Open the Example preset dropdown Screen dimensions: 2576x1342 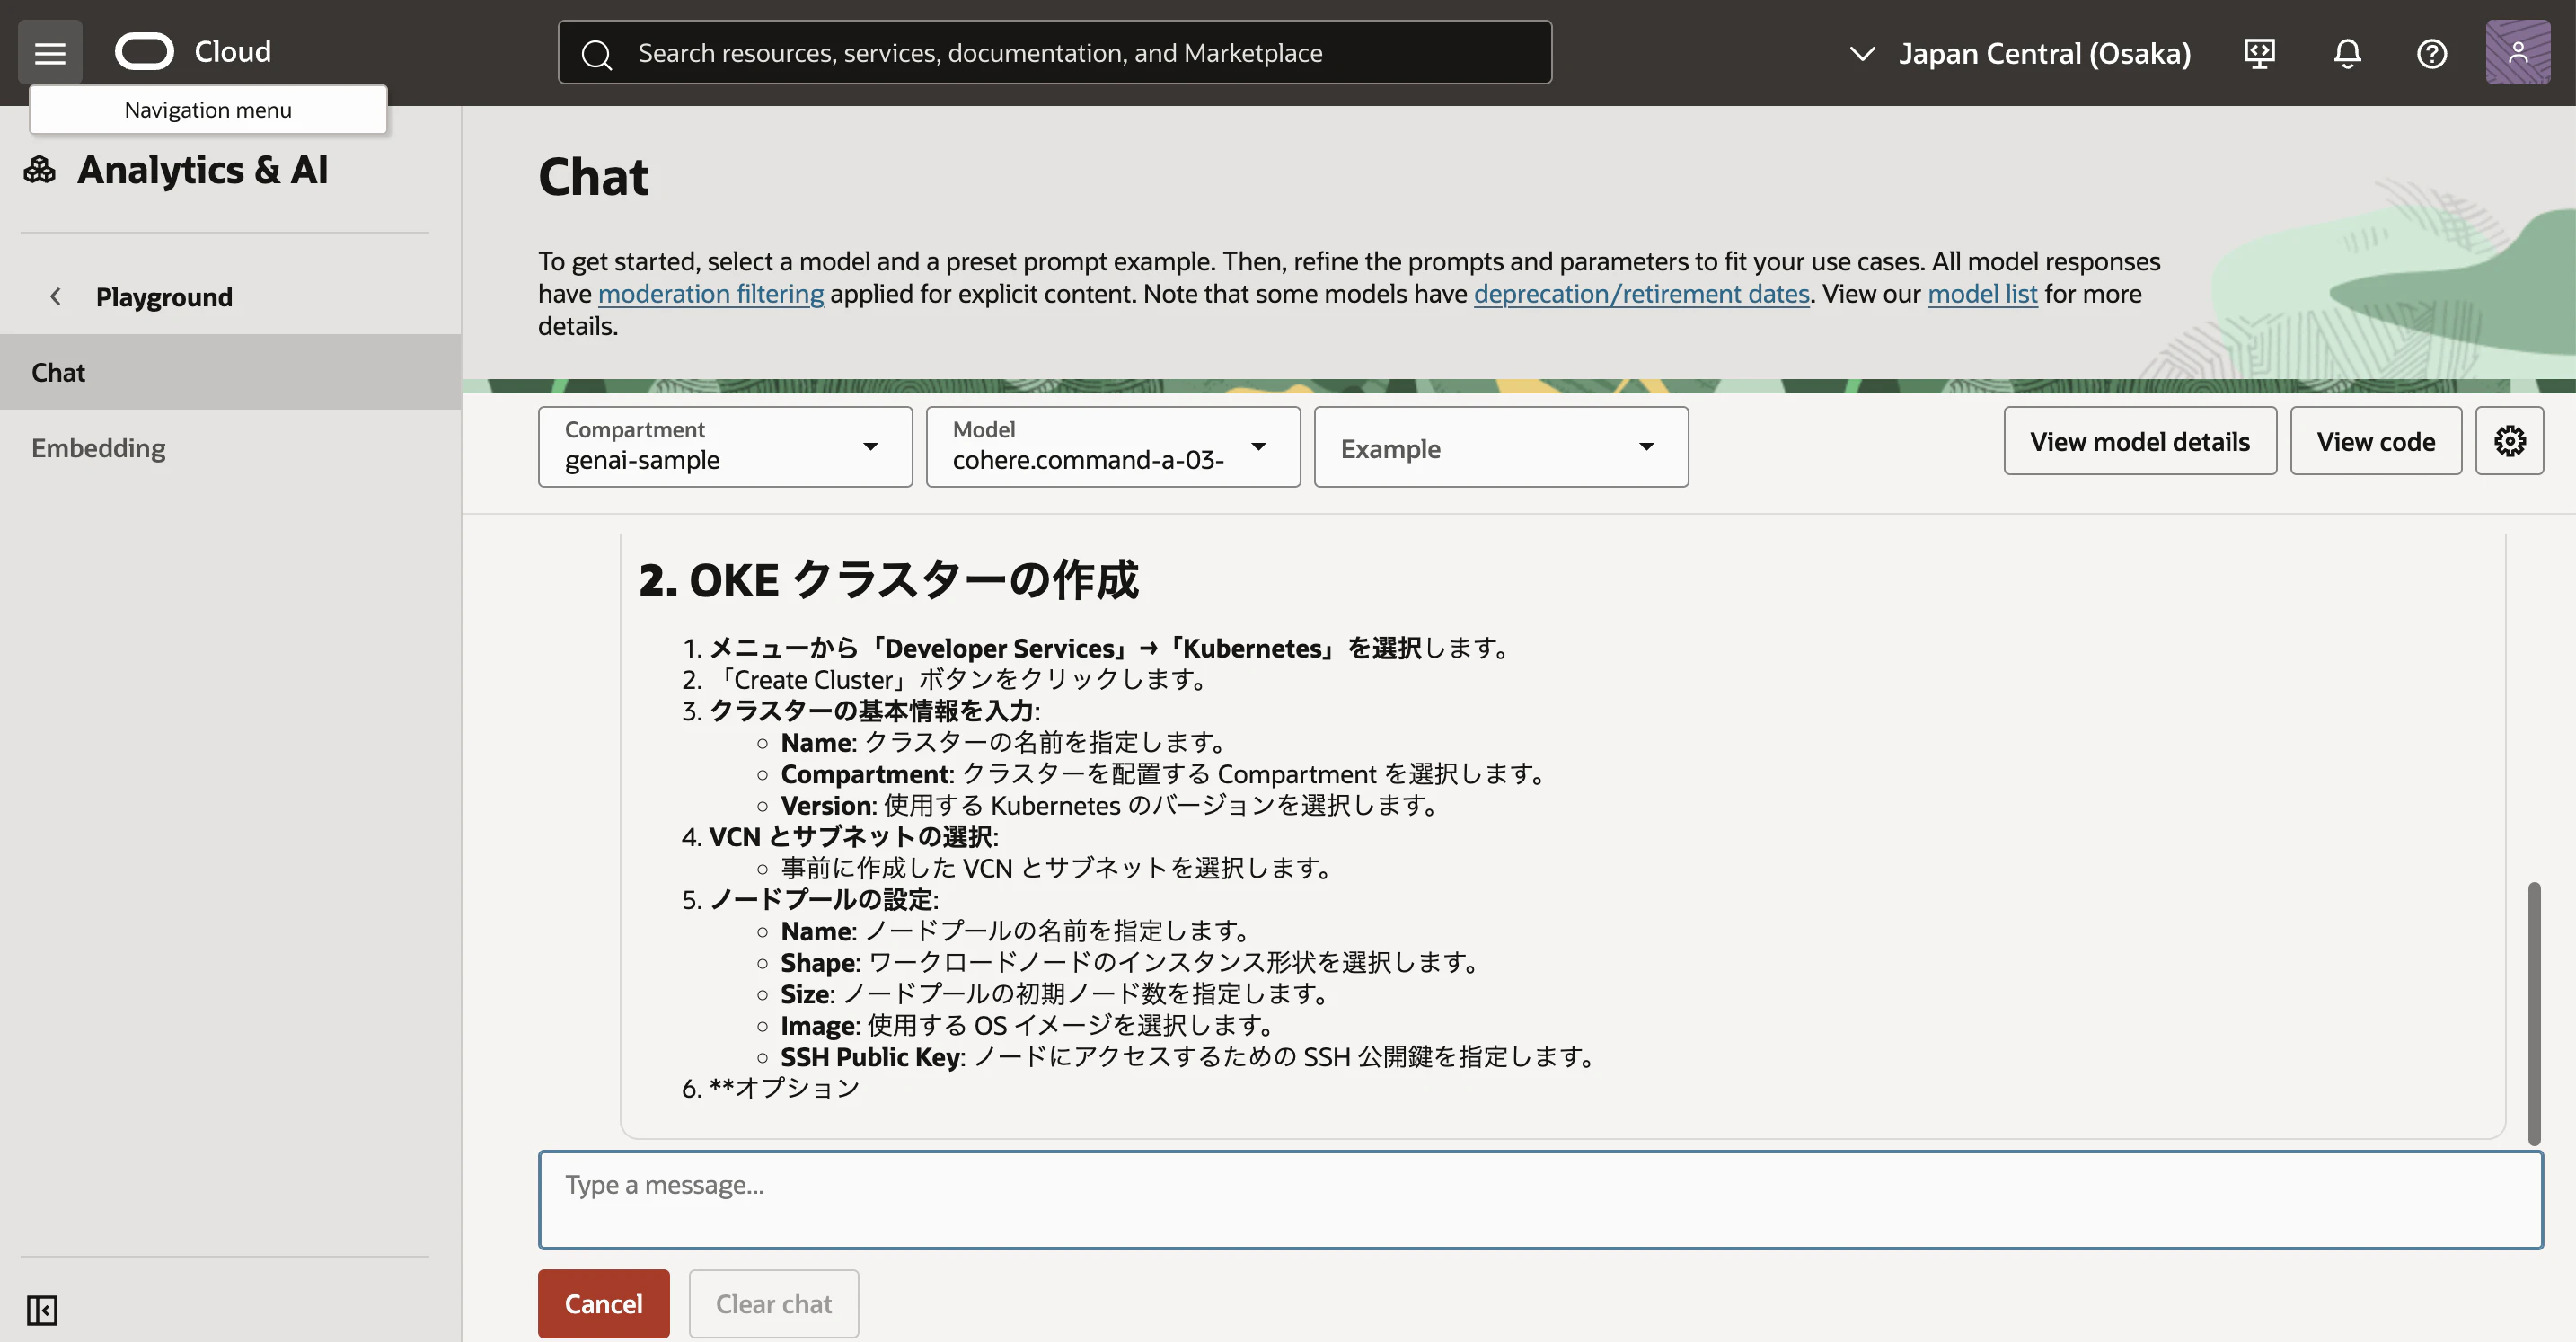1501,446
